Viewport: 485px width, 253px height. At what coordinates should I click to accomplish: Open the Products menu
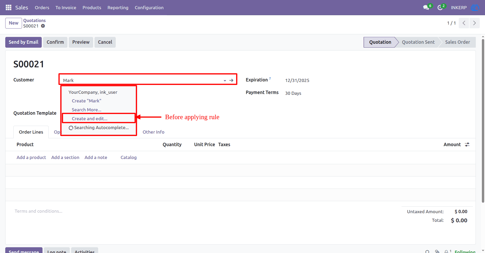pyautogui.click(x=92, y=8)
